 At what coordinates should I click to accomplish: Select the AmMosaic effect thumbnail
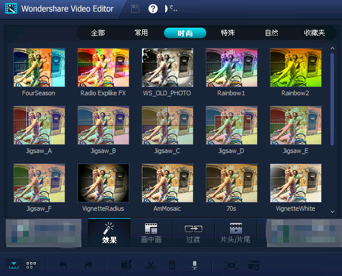[x=168, y=183]
